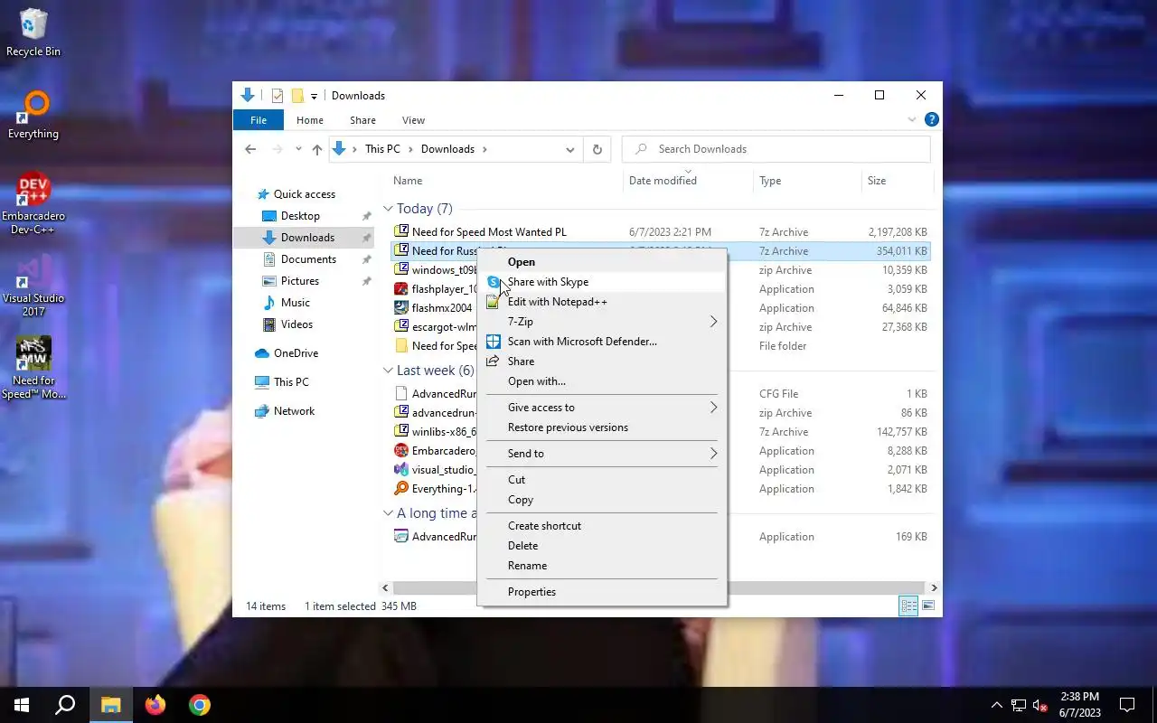Open Need for Speed Most Wanted desktop shortcut
The width and height of the screenshot is (1157, 723).
tap(33, 368)
